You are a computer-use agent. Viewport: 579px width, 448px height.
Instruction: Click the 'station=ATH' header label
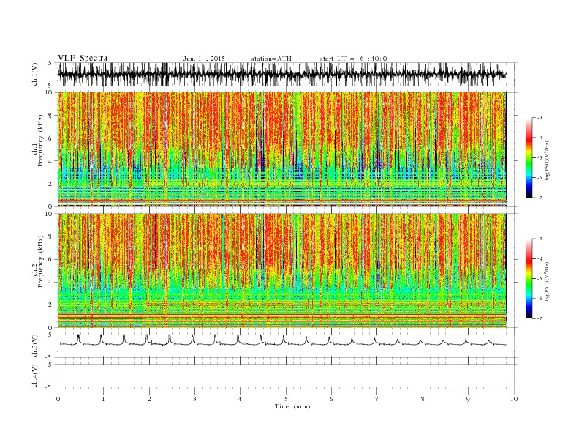[271, 59]
